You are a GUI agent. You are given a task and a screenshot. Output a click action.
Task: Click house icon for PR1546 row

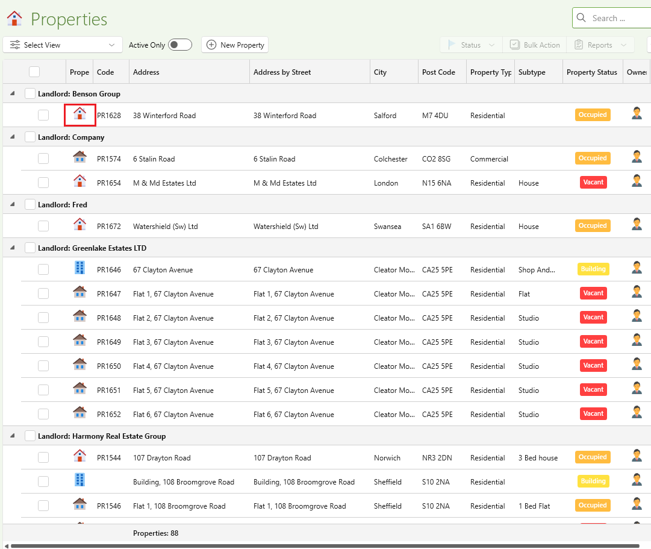point(79,504)
